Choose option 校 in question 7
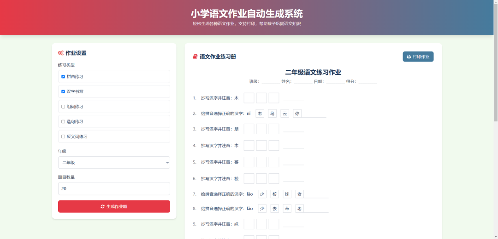 click(x=274, y=194)
